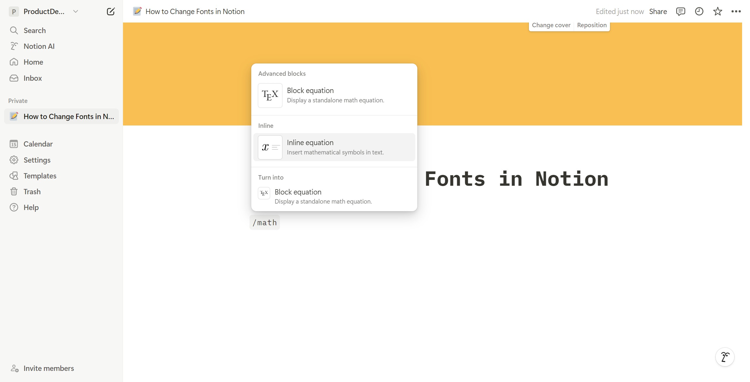This screenshot has height=382, width=750.
Task: Click the Share button
Action: 658,11
